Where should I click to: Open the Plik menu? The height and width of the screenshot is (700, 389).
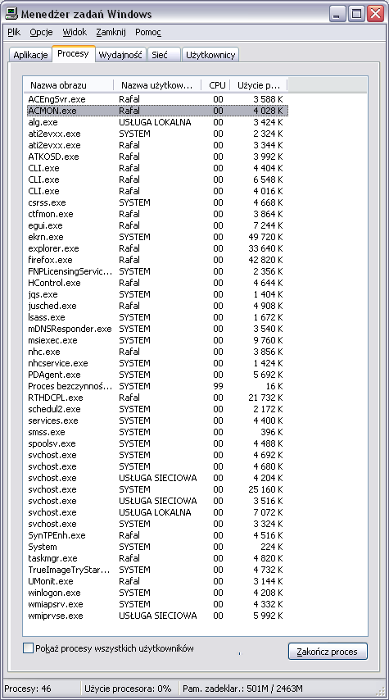[14, 32]
